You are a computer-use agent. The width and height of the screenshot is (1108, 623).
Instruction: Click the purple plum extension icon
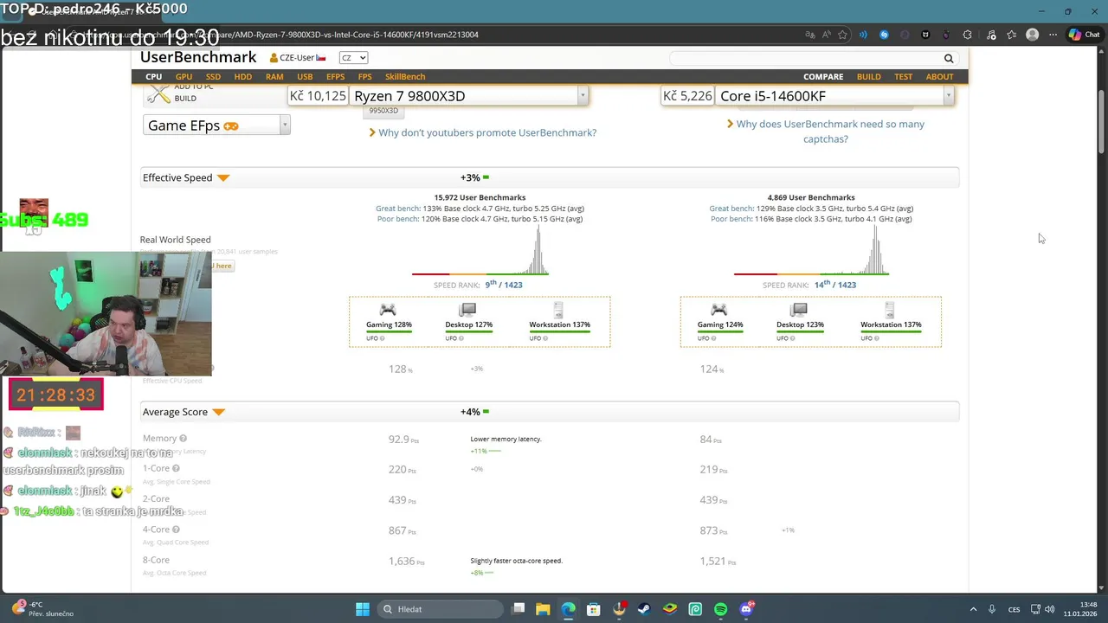click(946, 35)
